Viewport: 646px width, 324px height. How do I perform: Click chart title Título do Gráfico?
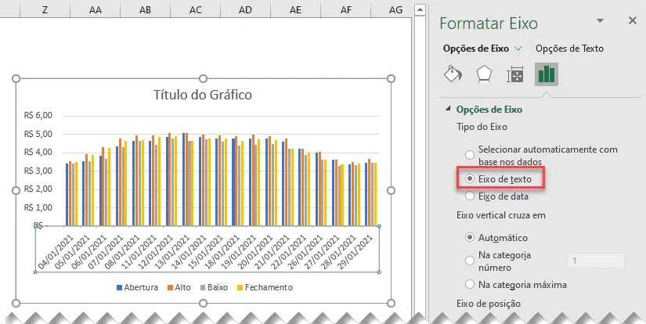click(203, 95)
